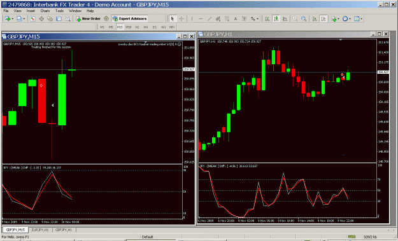Switch timeframe to D1
The image size is (398, 241).
click(155, 27)
